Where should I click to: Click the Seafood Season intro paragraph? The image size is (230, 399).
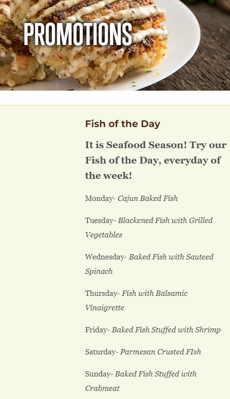[x=156, y=160]
